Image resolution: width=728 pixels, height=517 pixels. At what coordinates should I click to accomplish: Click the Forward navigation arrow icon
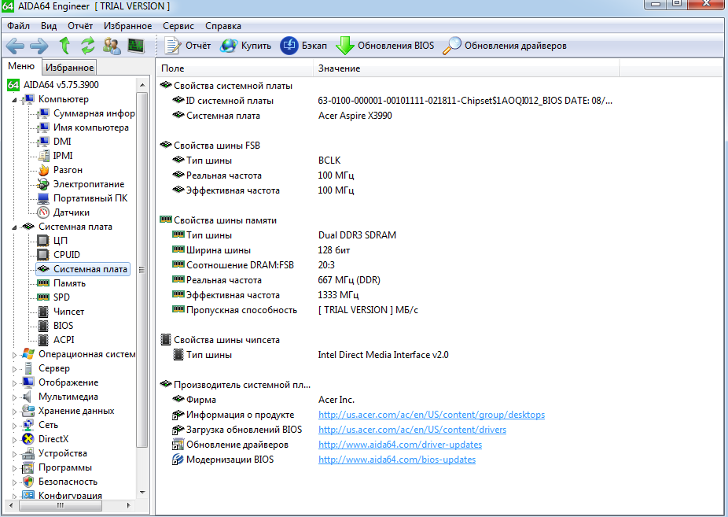(x=39, y=46)
